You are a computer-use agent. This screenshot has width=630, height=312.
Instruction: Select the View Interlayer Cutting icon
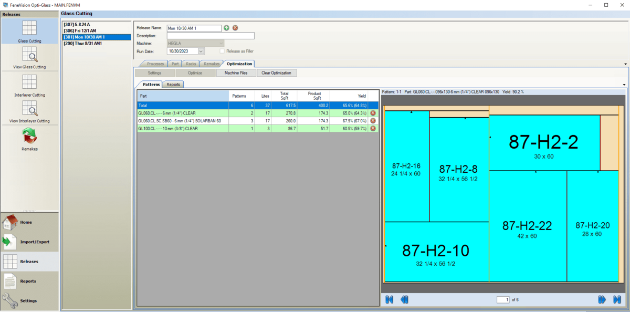point(29,112)
